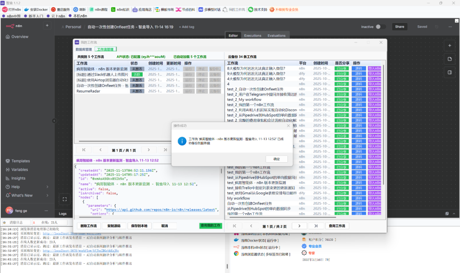Screen dimensions: 460x273
Task: Expand the What's New submenu
Action: pyautogui.click(x=47, y=195)
